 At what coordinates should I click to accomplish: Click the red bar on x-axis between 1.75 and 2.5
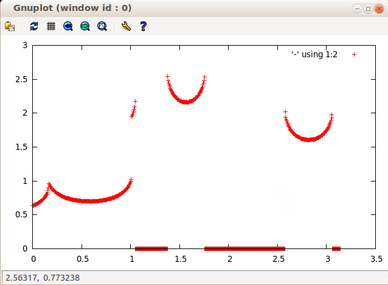pyautogui.click(x=244, y=248)
